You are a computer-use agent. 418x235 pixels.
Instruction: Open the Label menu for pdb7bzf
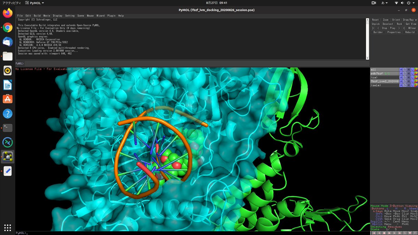(412, 73)
